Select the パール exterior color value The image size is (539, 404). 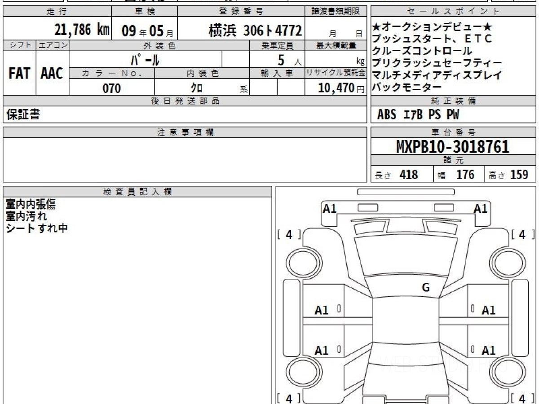click(x=145, y=60)
